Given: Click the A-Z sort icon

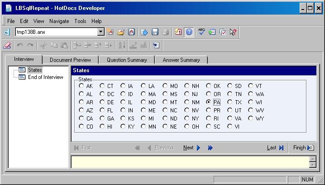Looking at the screenshot, I should pos(122,45).
